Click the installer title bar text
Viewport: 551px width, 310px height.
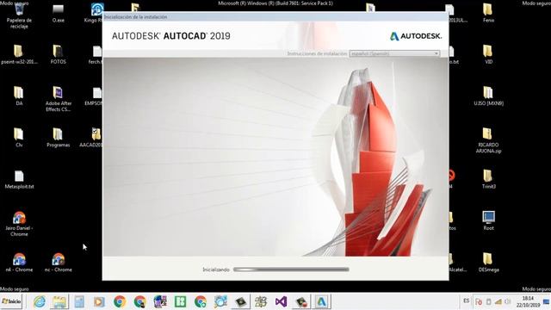click(x=136, y=17)
